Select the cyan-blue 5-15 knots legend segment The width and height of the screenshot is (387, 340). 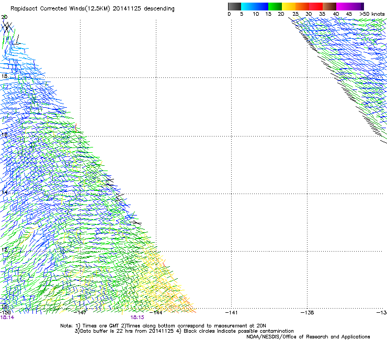pyautogui.click(x=255, y=6)
